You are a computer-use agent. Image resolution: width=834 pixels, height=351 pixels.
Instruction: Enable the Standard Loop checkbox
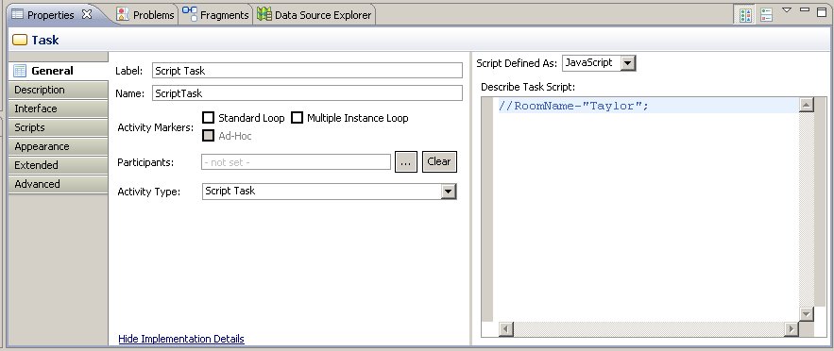[x=208, y=118]
